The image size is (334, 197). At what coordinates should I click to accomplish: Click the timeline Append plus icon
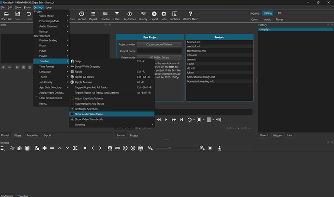(45, 148)
